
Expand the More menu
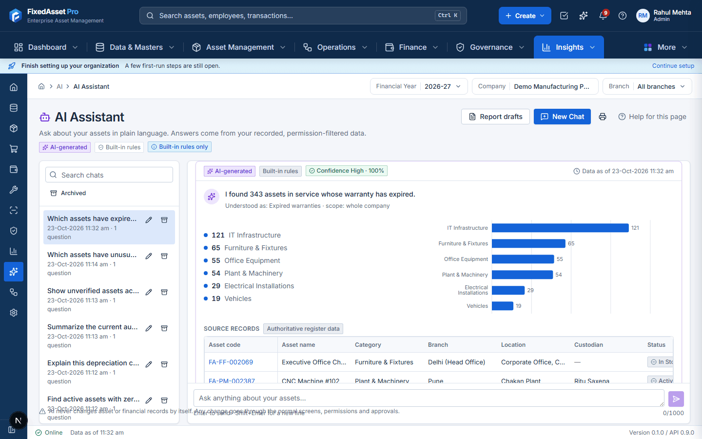pos(665,47)
